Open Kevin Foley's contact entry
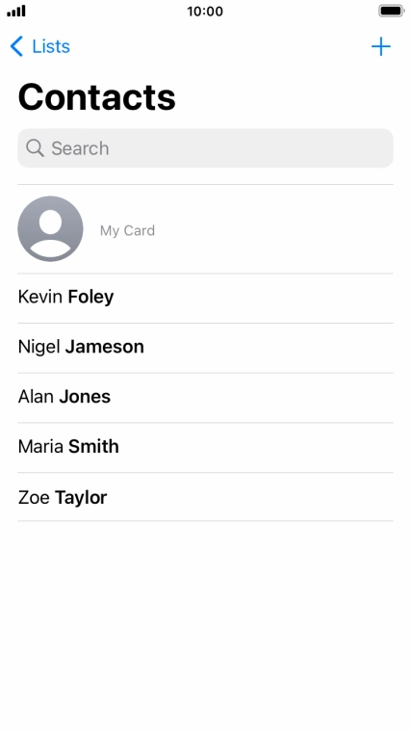This screenshot has height=732, width=411. [x=205, y=298]
